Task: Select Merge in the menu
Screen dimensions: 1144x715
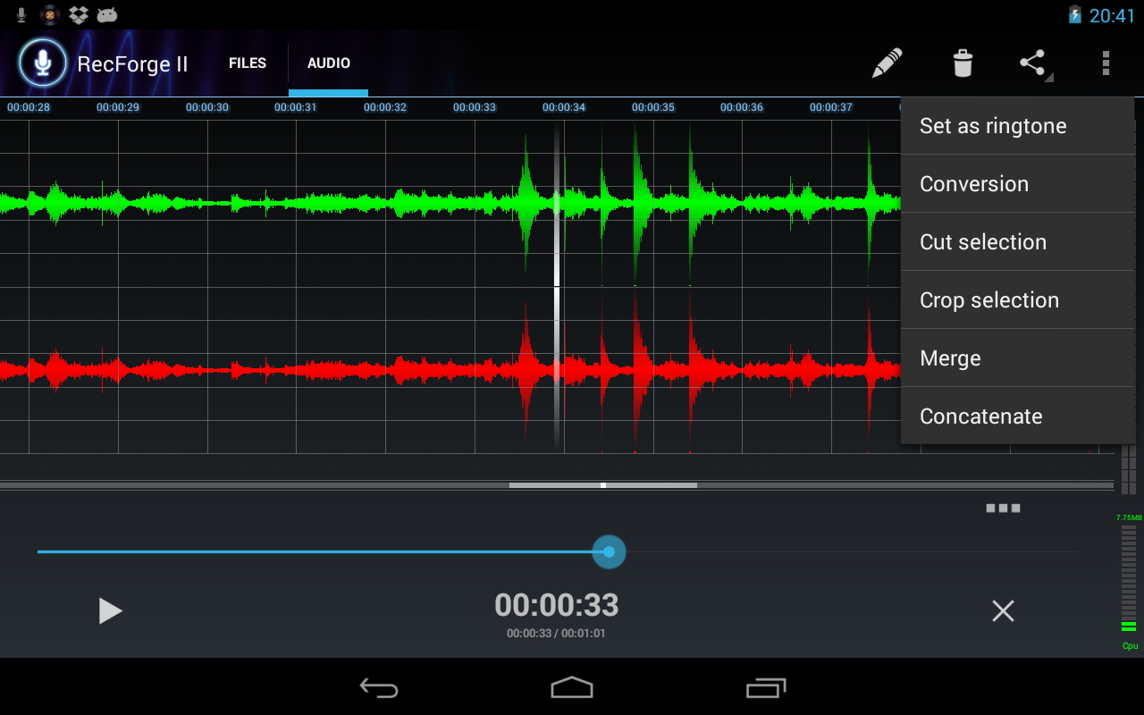Action: pos(950,357)
